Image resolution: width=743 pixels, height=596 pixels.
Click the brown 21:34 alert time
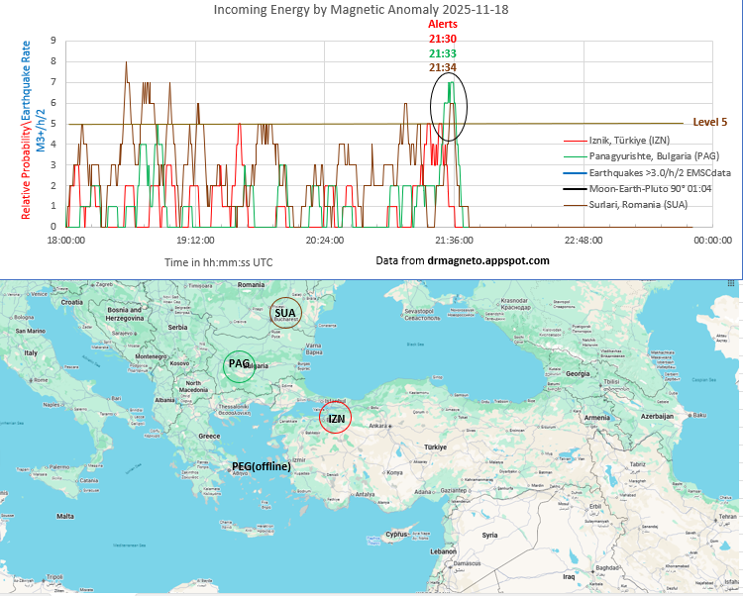(x=443, y=67)
